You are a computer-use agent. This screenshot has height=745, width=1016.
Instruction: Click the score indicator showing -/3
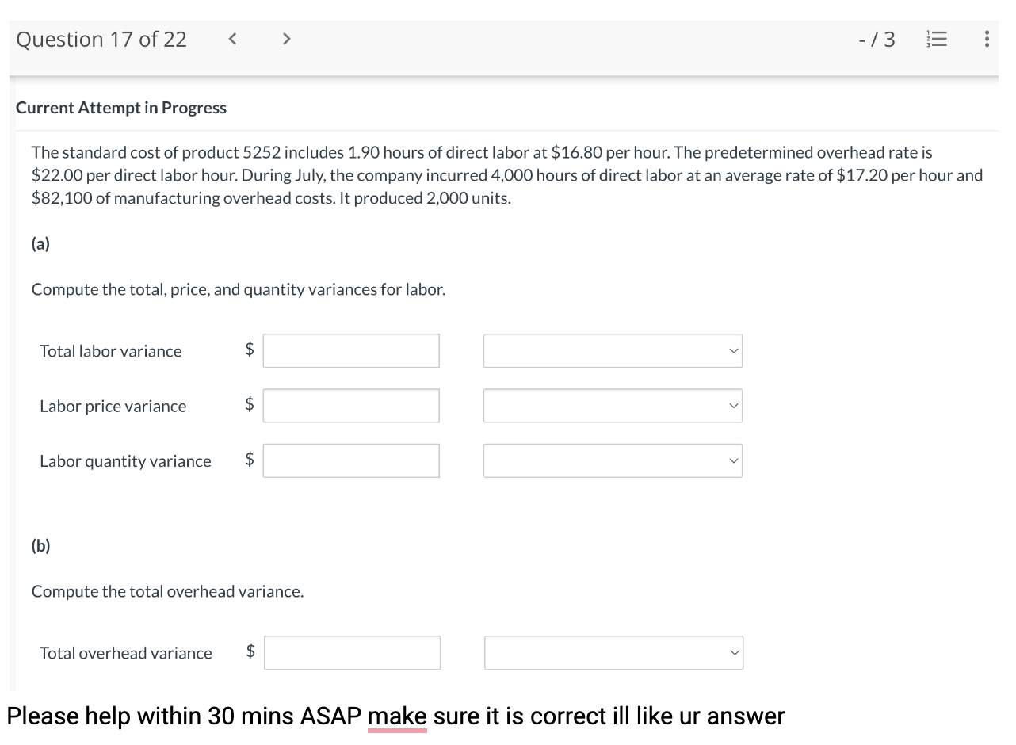click(x=877, y=38)
